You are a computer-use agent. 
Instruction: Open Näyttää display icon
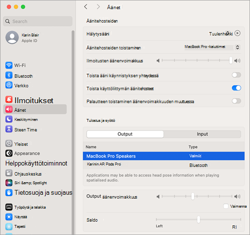(x=9, y=217)
